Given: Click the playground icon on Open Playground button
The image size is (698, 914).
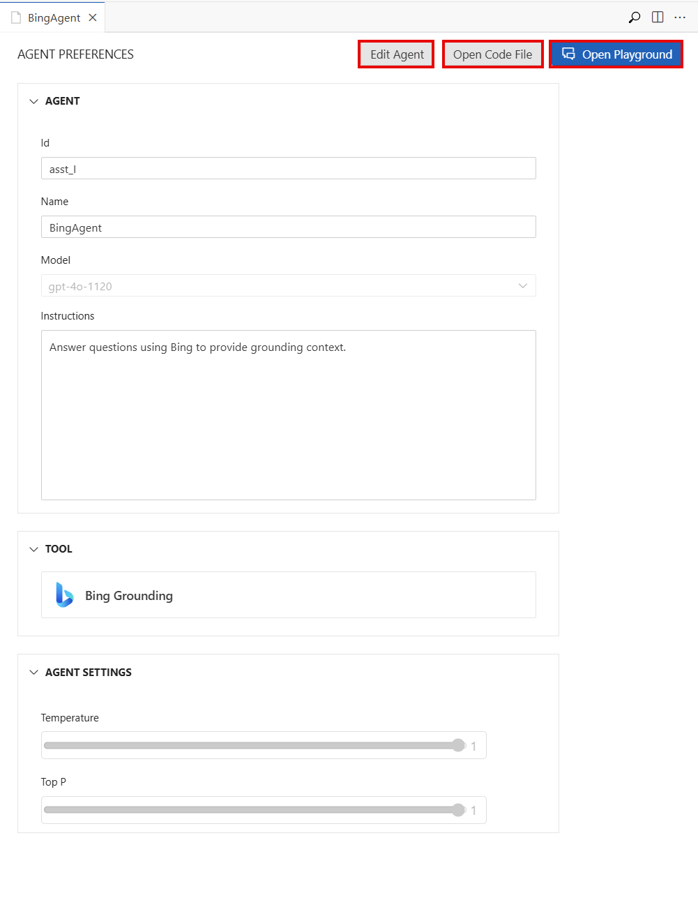Looking at the screenshot, I should [568, 54].
